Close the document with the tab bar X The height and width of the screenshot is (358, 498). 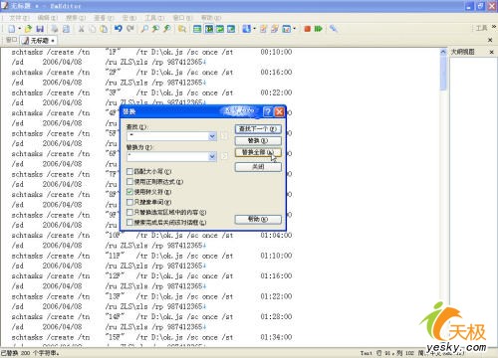pyautogui.click(x=490, y=40)
